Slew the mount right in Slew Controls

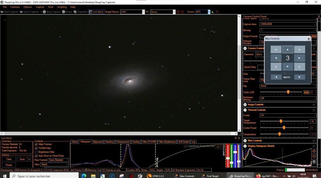[299, 58]
